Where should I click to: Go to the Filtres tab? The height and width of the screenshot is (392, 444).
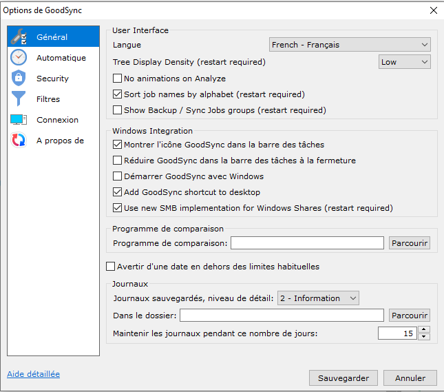click(53, 99)
